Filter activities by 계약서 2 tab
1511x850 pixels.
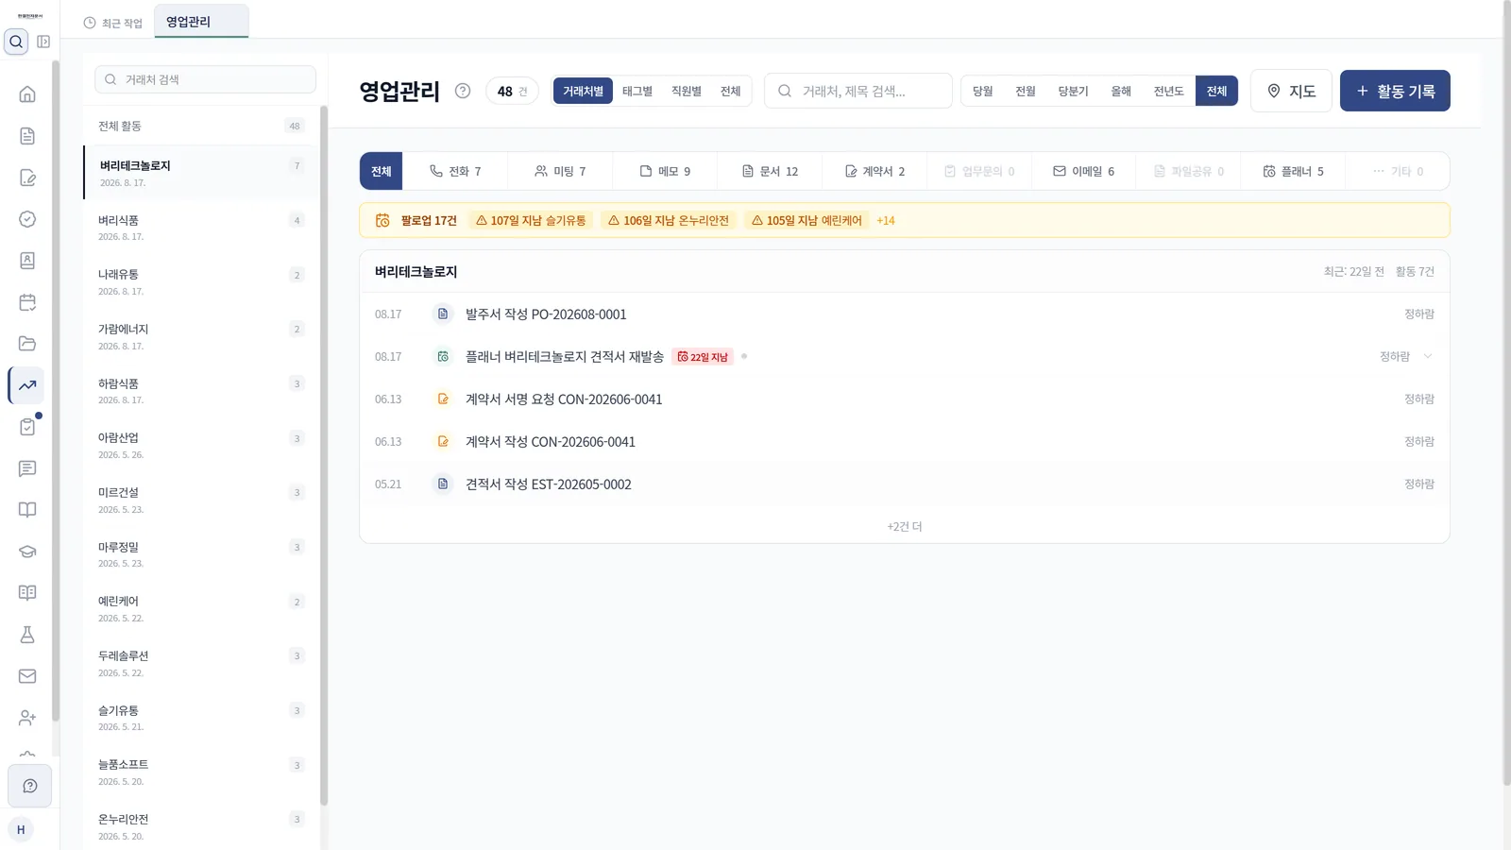[x=874, y=171]
